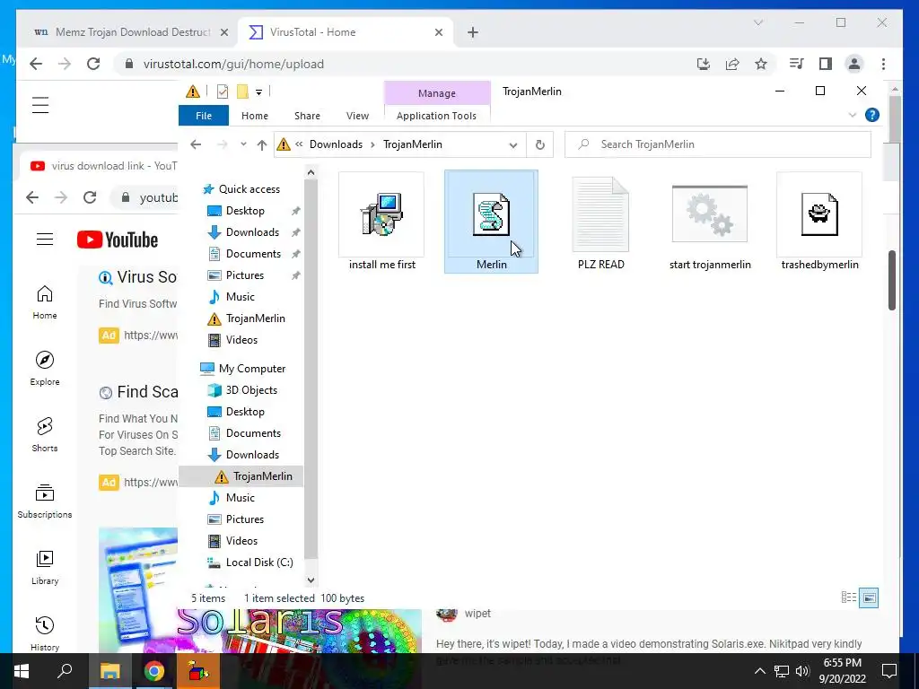919x689 pixels.
Task: Click Downloads in the address breadcrumb
Action: click(x=336, y=144)
